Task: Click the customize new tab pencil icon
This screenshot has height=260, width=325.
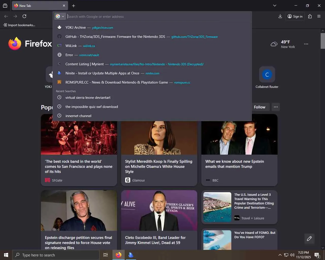Action: (309, 239)
